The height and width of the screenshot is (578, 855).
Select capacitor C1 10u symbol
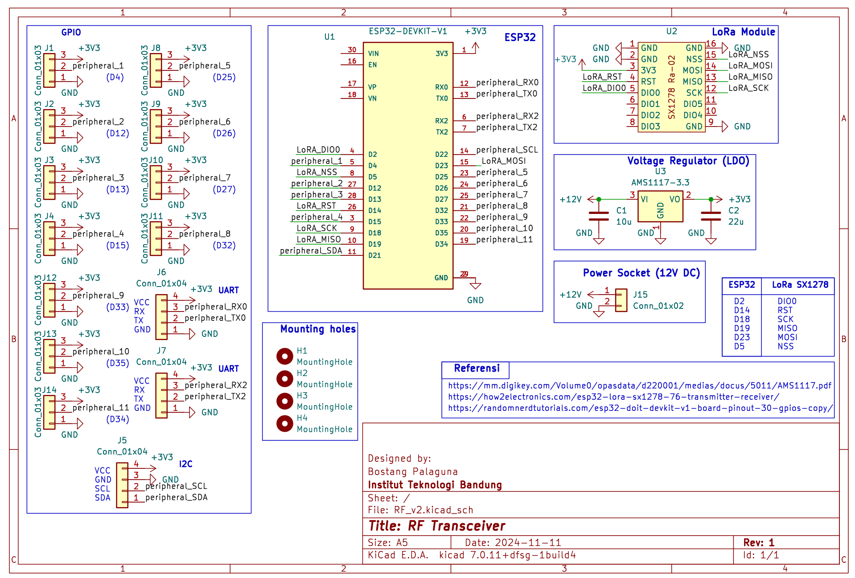[x=599, y=216]
